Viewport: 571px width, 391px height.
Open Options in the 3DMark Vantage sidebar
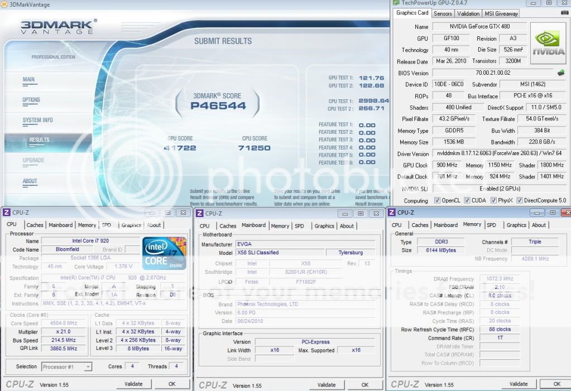click(31, 100)
